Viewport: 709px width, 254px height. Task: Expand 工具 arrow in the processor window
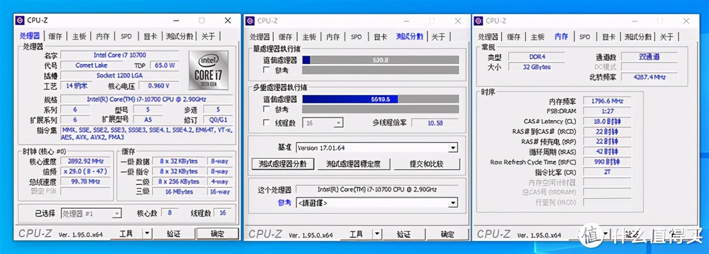147,234
